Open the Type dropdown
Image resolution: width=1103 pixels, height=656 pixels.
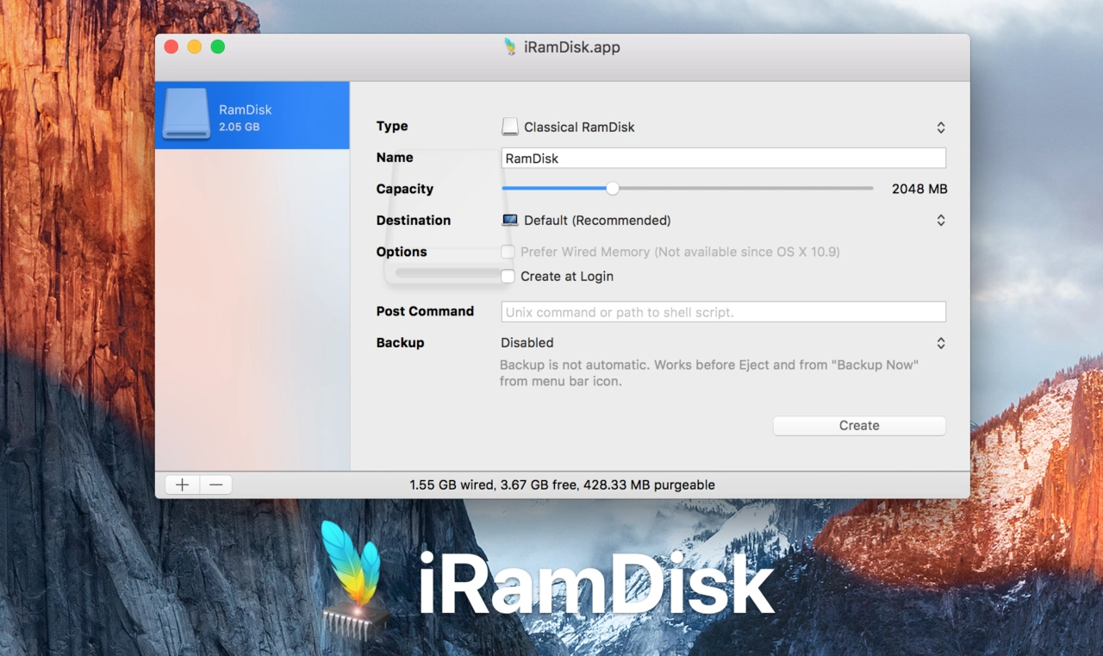940,126
